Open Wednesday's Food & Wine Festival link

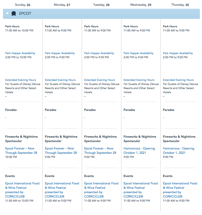140,190
